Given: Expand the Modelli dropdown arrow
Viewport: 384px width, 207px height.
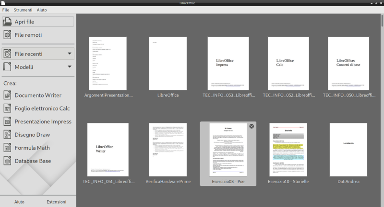Looking at the screenshot, I should 70,67.
